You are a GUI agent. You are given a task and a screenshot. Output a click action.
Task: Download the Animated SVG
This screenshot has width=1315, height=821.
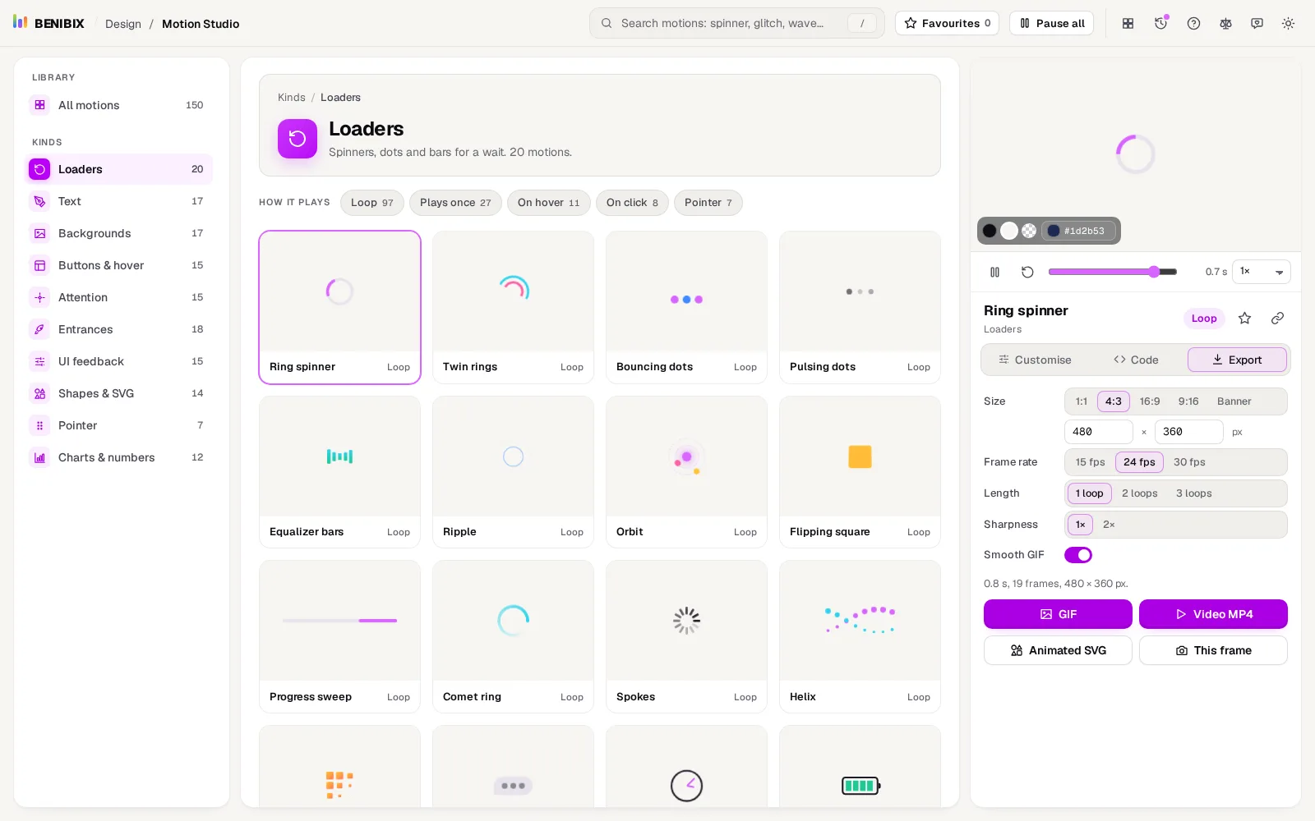pos(1058,650)
